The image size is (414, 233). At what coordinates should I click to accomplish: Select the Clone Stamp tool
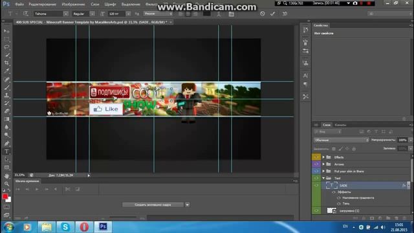click(x=6, y=95)
